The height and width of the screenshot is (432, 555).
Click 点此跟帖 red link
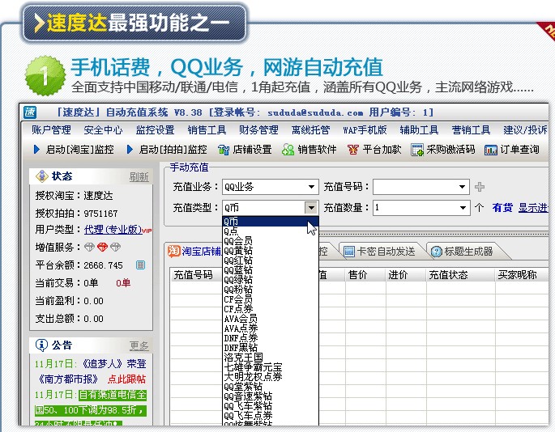pos(126,379)
